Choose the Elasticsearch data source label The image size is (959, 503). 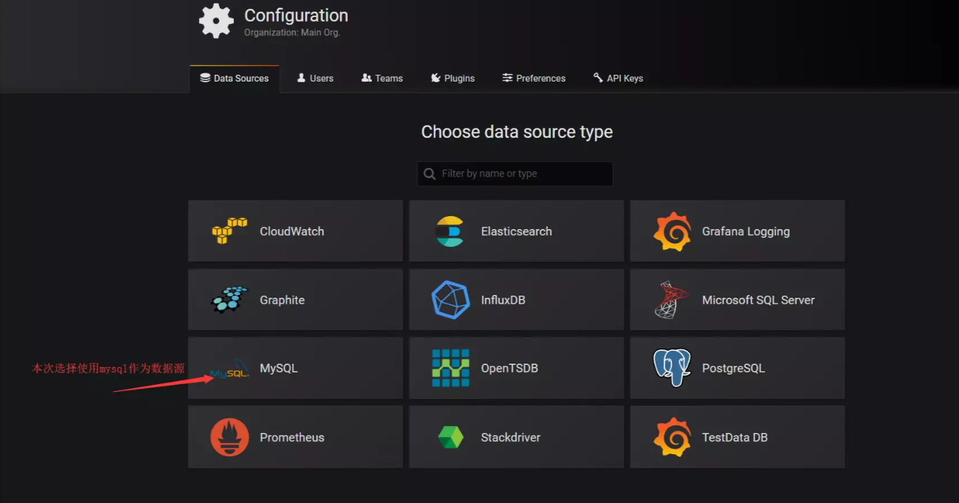click(x=516, y=231)
